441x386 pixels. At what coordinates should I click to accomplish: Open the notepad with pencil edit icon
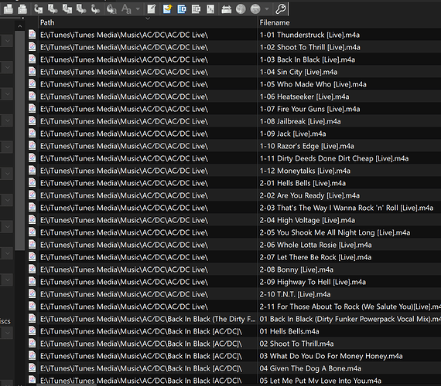[x=152, y=9]
